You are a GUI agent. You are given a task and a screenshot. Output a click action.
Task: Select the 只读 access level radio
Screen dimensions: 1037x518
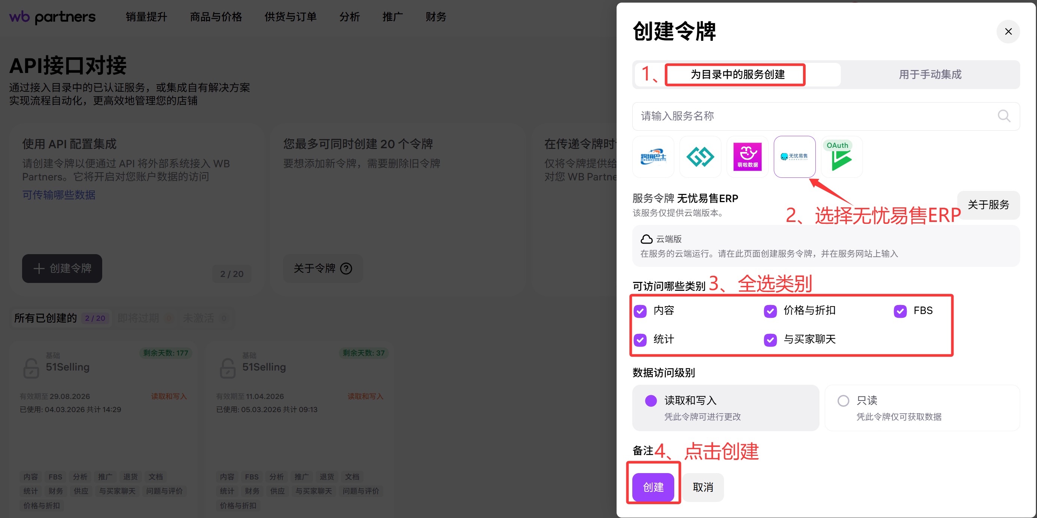pos(843,401)
